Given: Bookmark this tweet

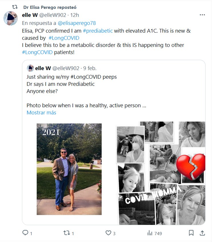Looking at the screenshot, I should pos(191,233).
